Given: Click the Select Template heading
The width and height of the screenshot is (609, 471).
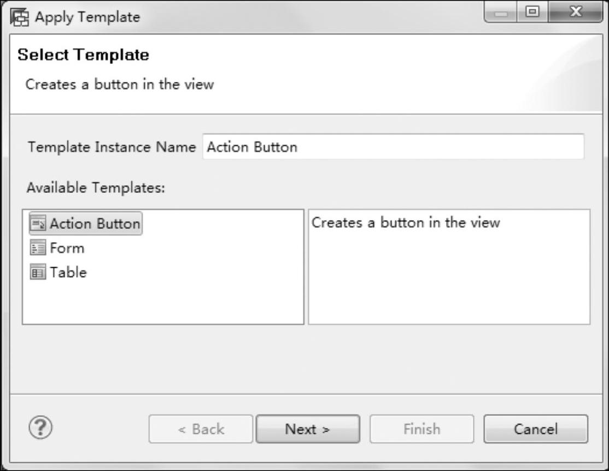Looking at the screenshot, I should click(x=83, y=55).
